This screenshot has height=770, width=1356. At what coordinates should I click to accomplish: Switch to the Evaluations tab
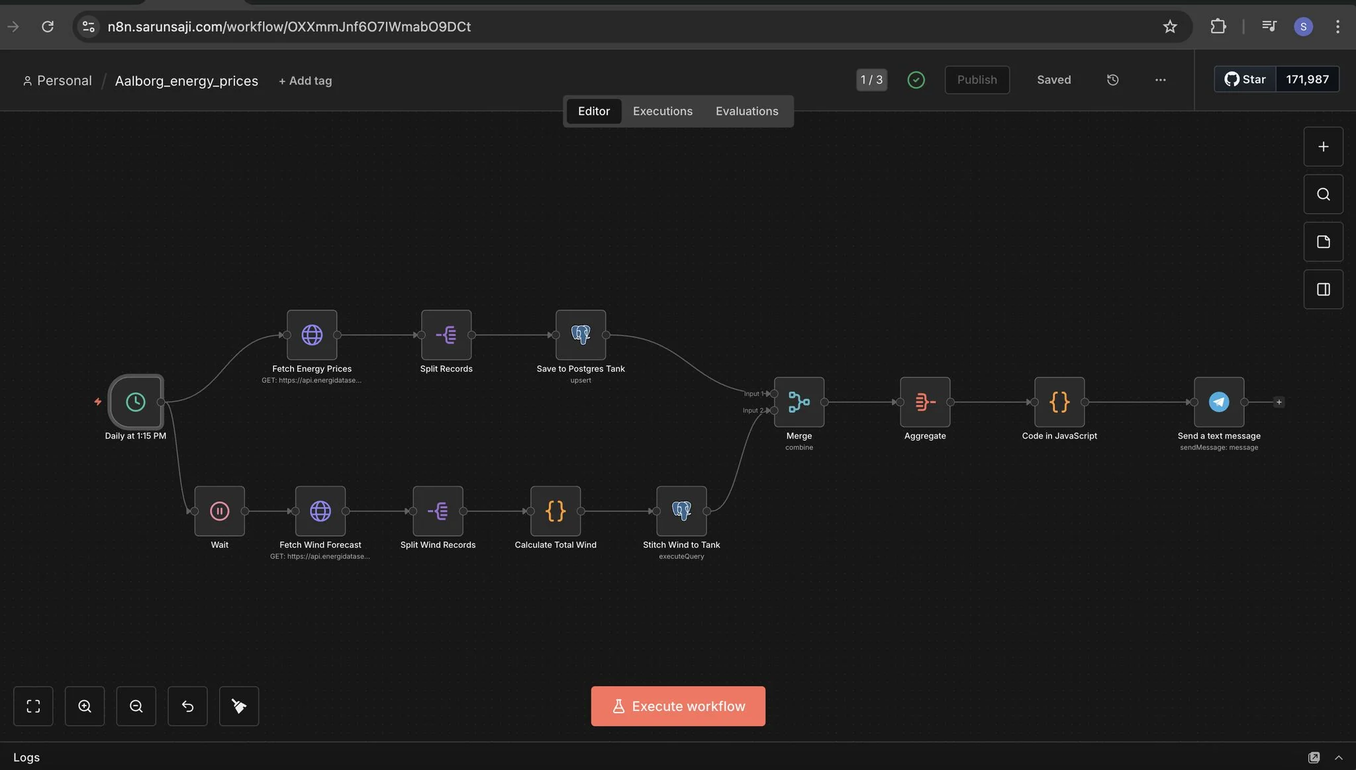[x=746, y=111]
